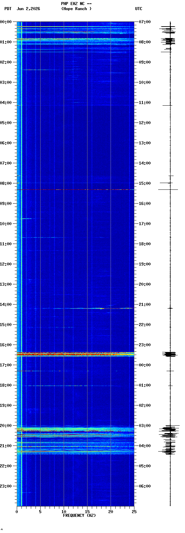Click the '15' frequency axis tick label
Viewport: 185px width, 533px height.
pos(87,512)
